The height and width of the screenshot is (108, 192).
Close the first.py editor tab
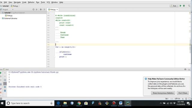[57, 9]
